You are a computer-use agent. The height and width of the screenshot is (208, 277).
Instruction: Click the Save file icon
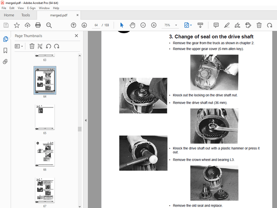click(6, 25)
